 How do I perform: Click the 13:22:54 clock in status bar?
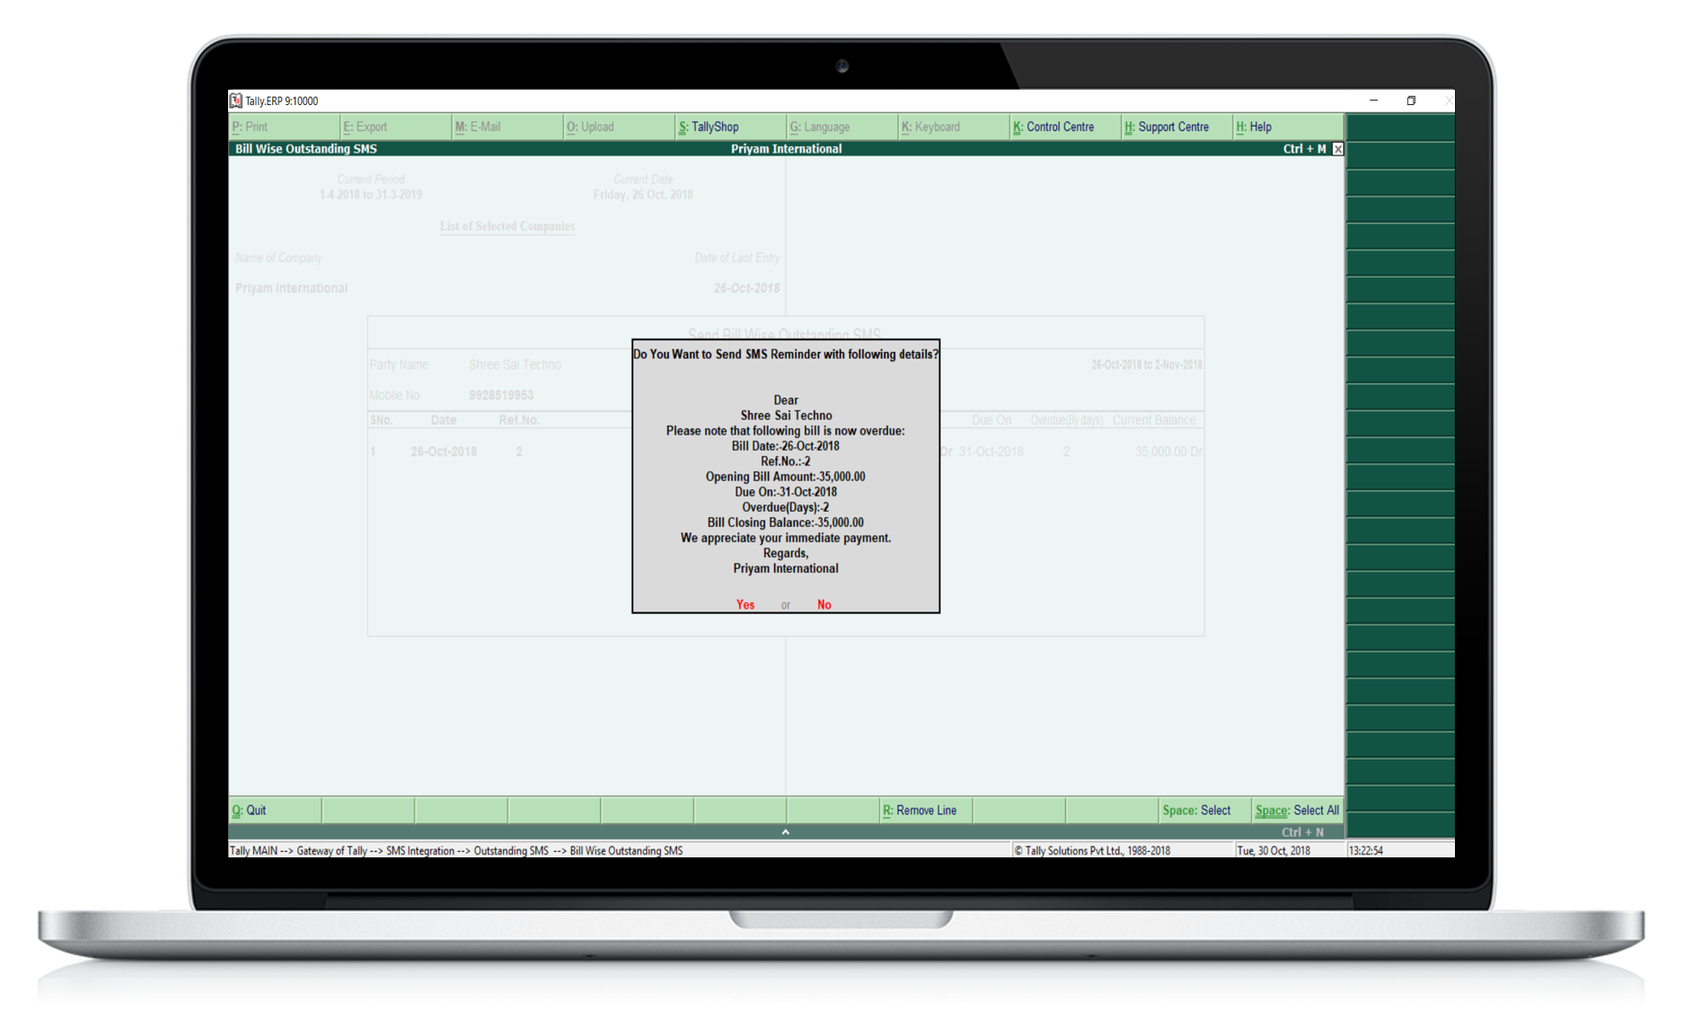click(1366, 850)
